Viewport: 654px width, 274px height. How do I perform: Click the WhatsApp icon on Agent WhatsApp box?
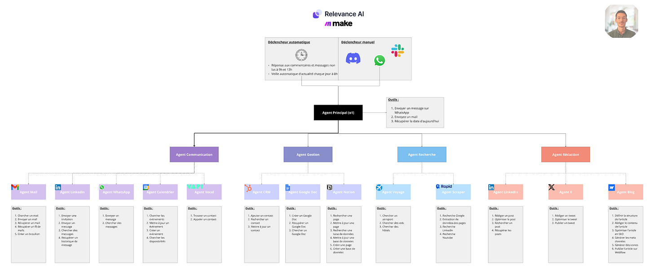coord(102,187)
